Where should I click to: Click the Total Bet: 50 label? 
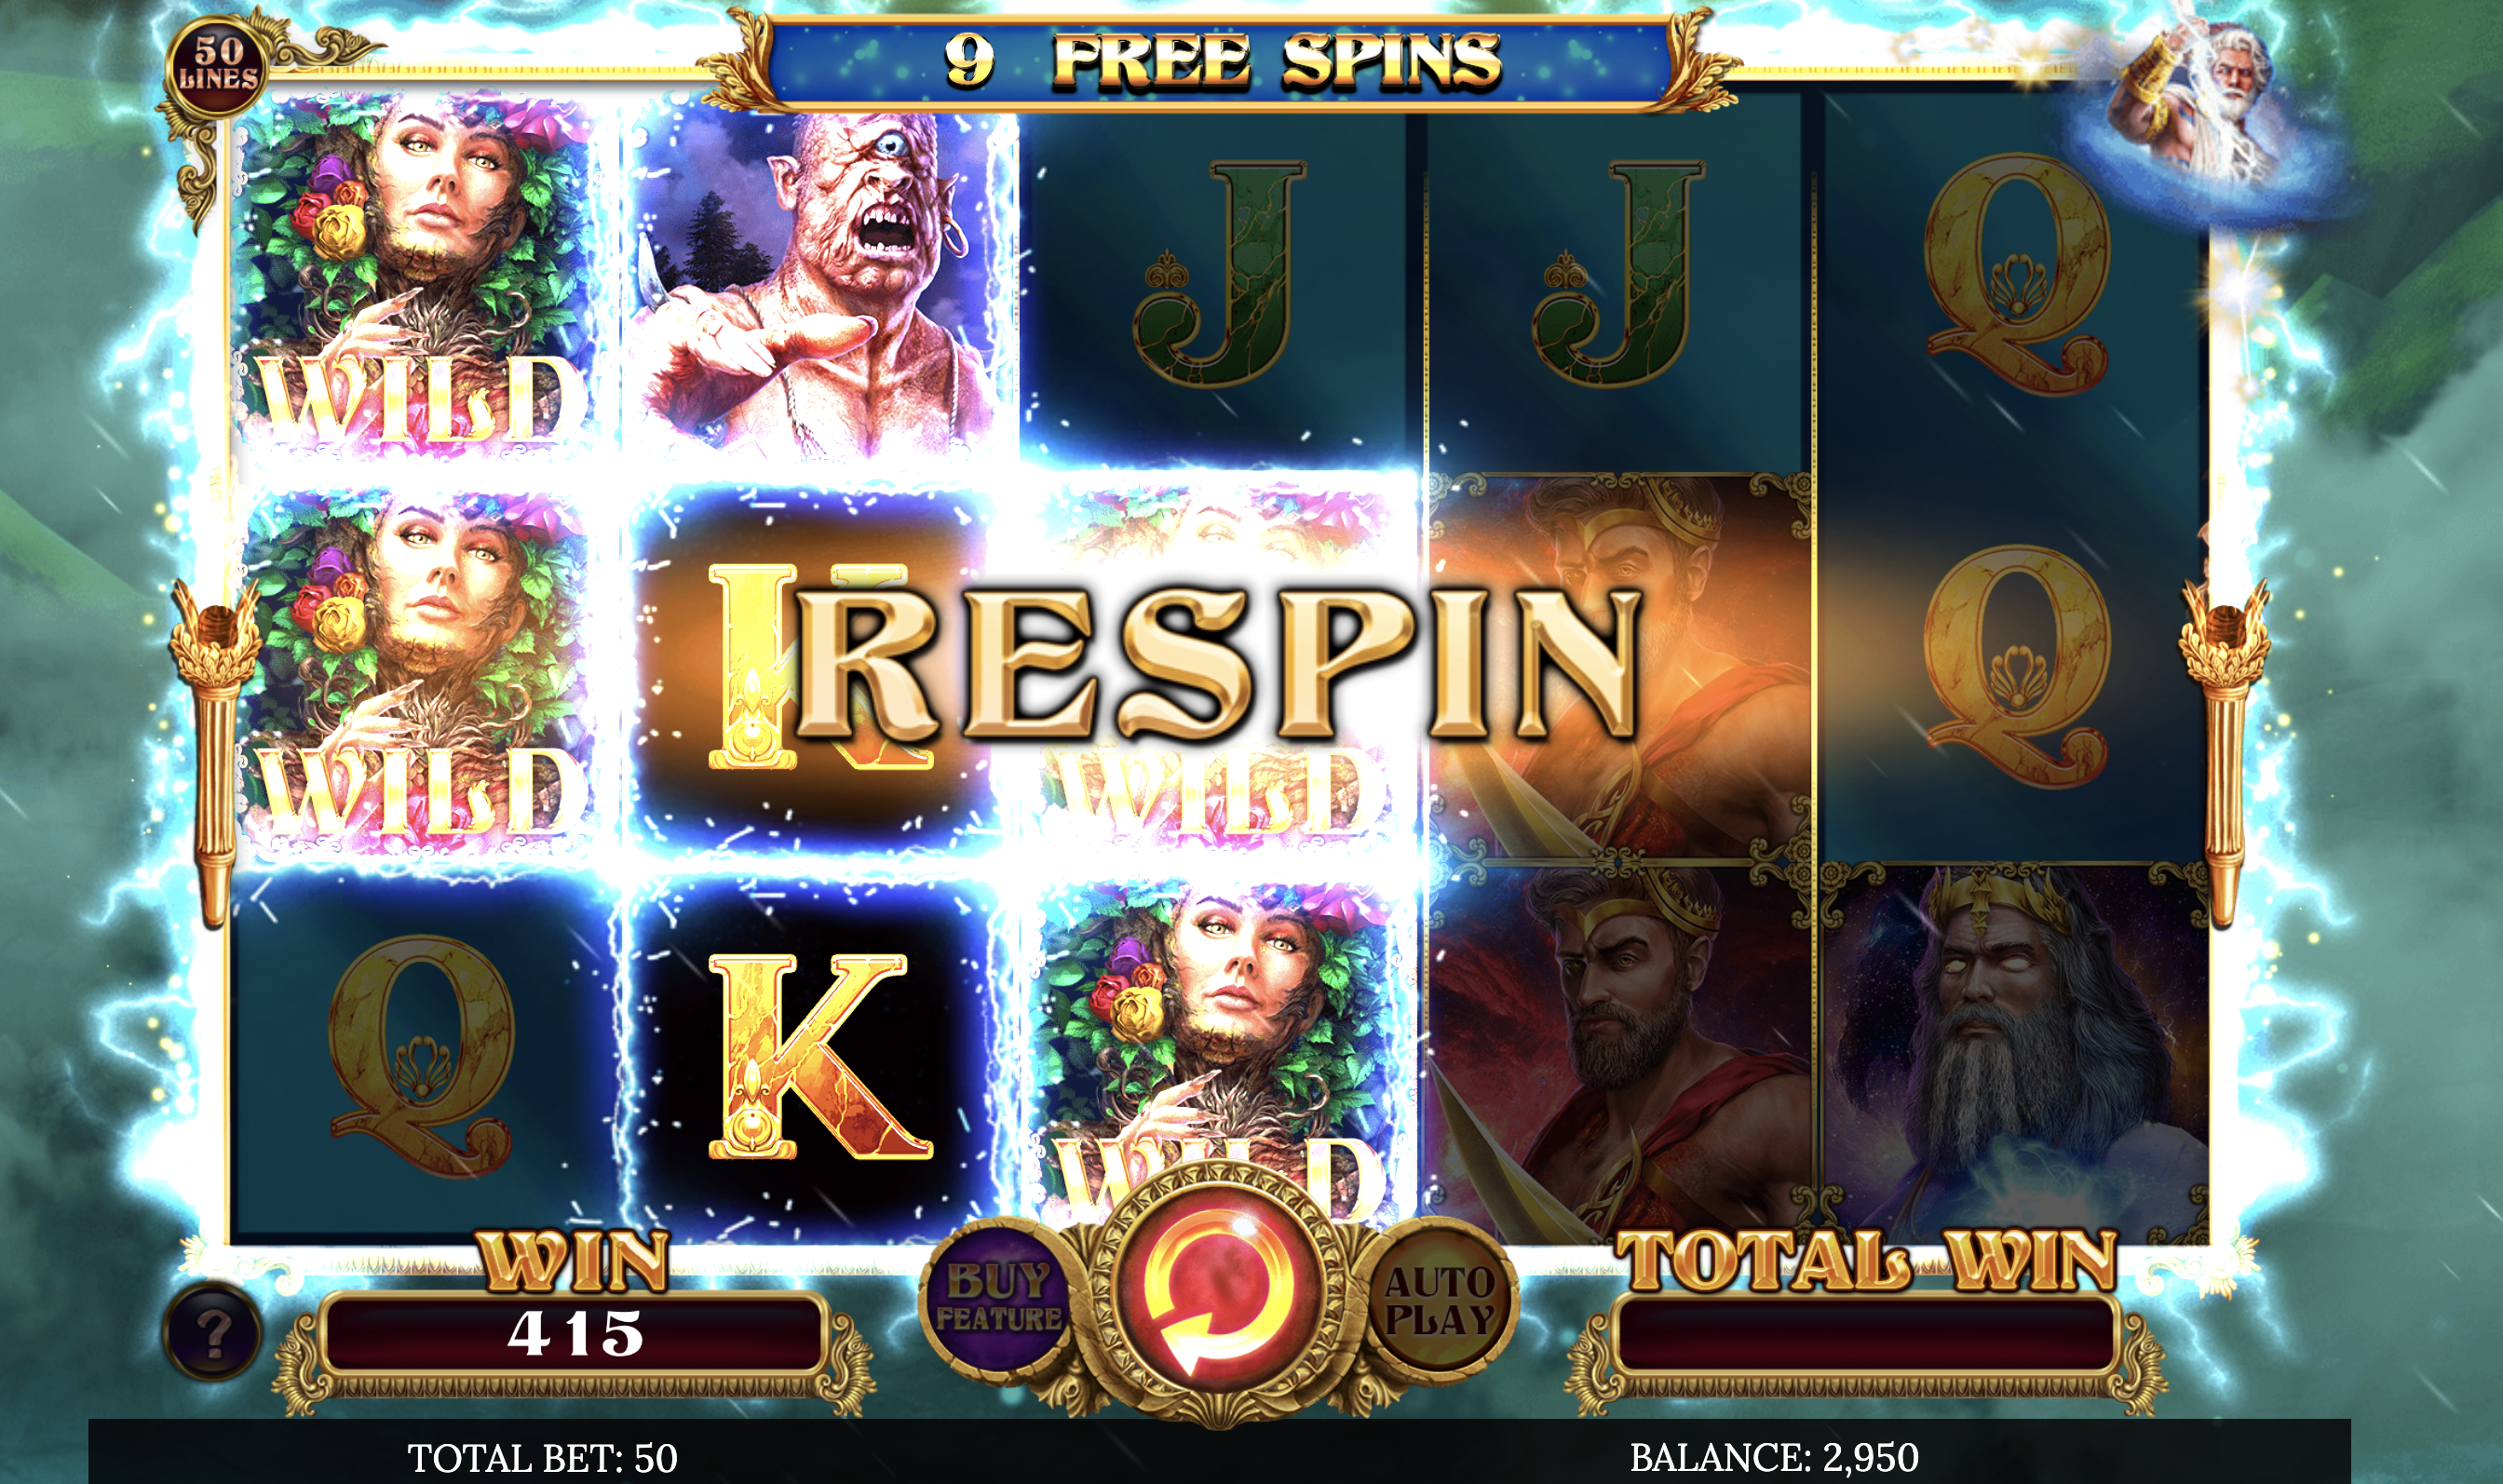[543, 1458]
